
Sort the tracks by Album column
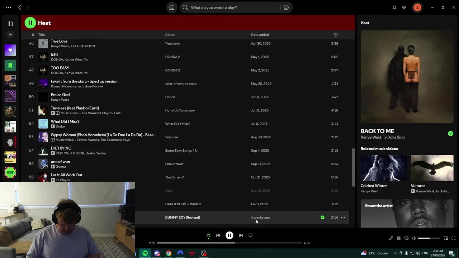[170, 35]
